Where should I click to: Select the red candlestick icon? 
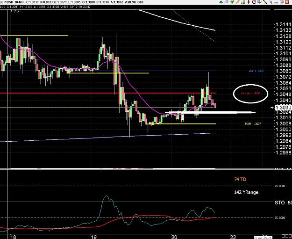tap(249, 2)
